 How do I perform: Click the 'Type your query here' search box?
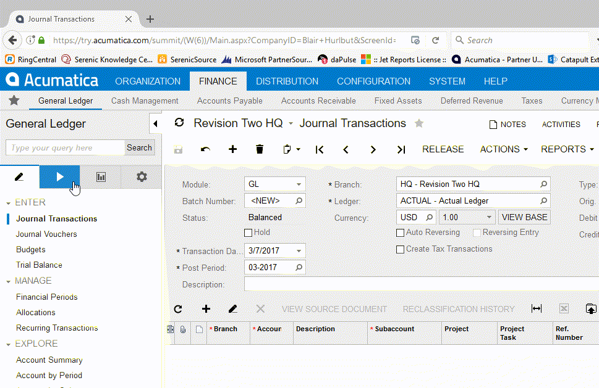click(65, 147)
